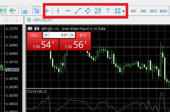Select the Text label tool
The width and height of the screenshot is (170, 112).
[108, 11]
